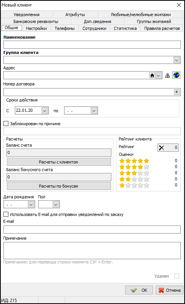The image size is (185, 304).
Task: Open Любимые/нелюбимые экипажи tab
Action: 141,15
